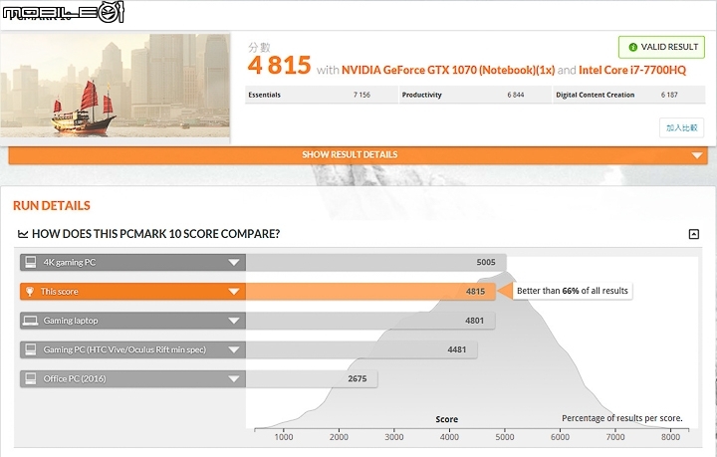Screen dimensions: 717x457
Task: Click the 4K gaming PC label
Action: (x=70, y=262)
